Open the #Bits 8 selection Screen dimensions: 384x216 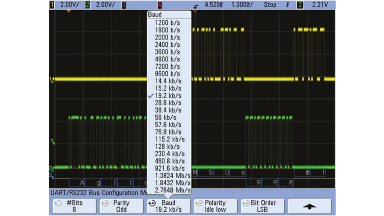click(74, 206)
